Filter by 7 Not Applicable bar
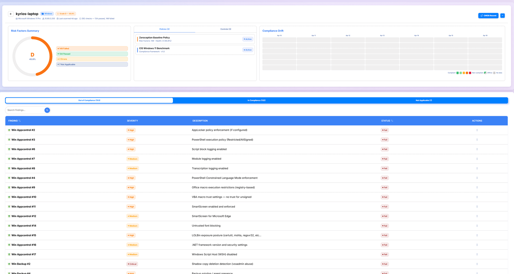The image size is (514, 274). click(x=92, y=65)
